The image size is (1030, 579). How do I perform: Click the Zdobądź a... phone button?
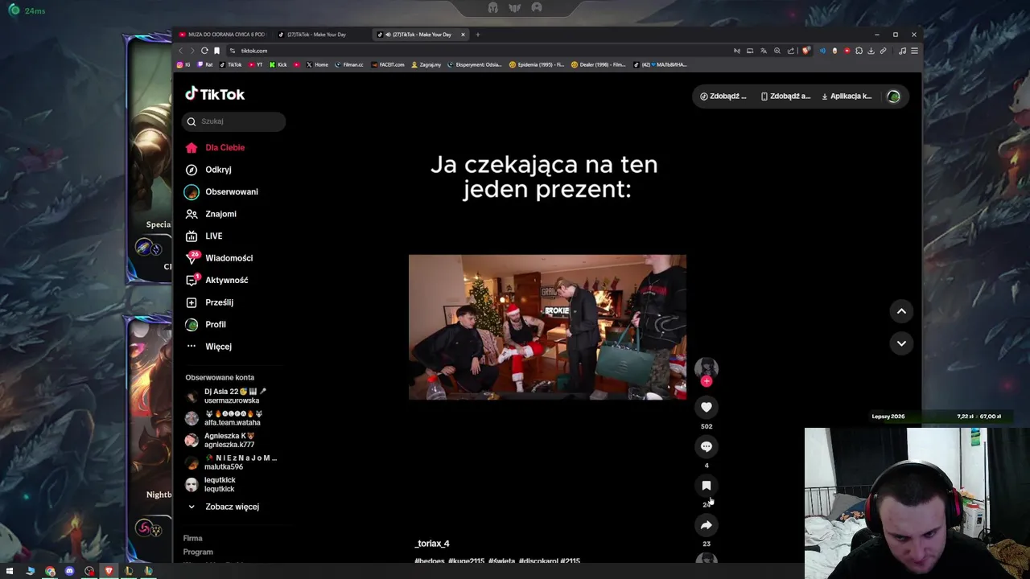785,96
